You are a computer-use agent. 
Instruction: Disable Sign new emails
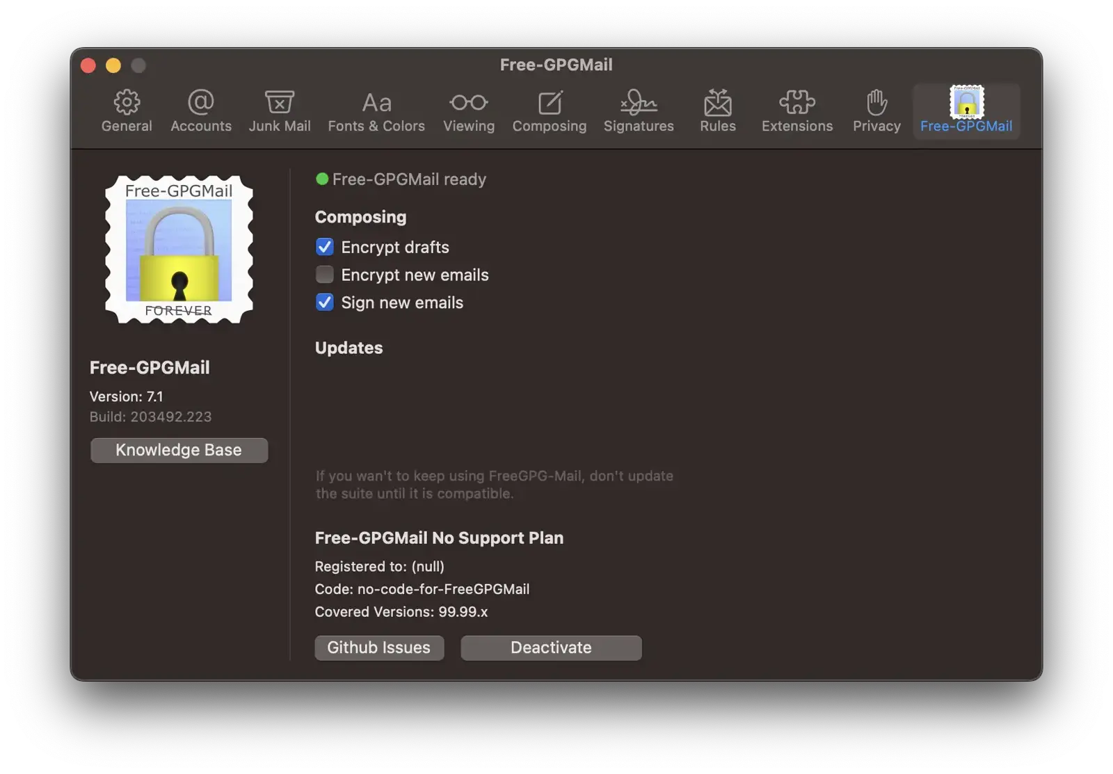point(324,302)
